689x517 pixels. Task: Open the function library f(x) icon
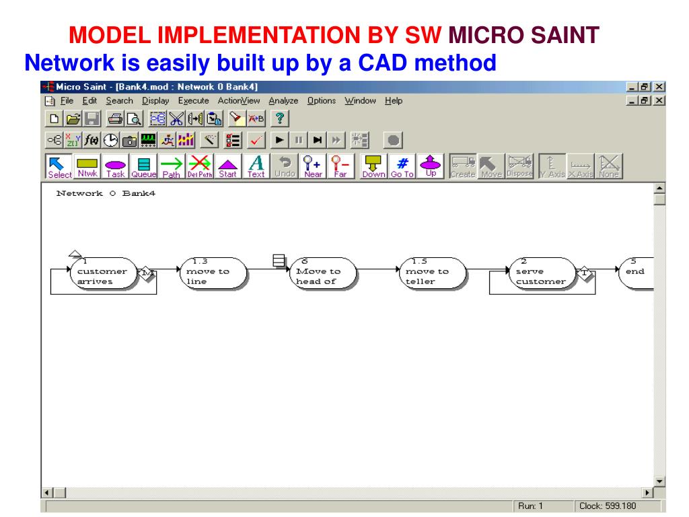pos(92,140)
